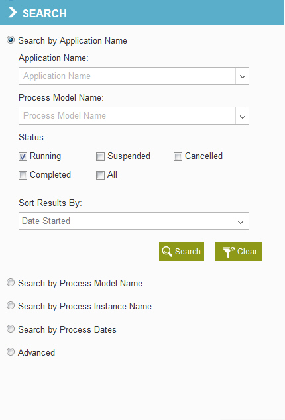Image resolution: width=285 pixels, height=420 pixels.
Task: Enable the Suspended status checkbox
Action: 100,156
